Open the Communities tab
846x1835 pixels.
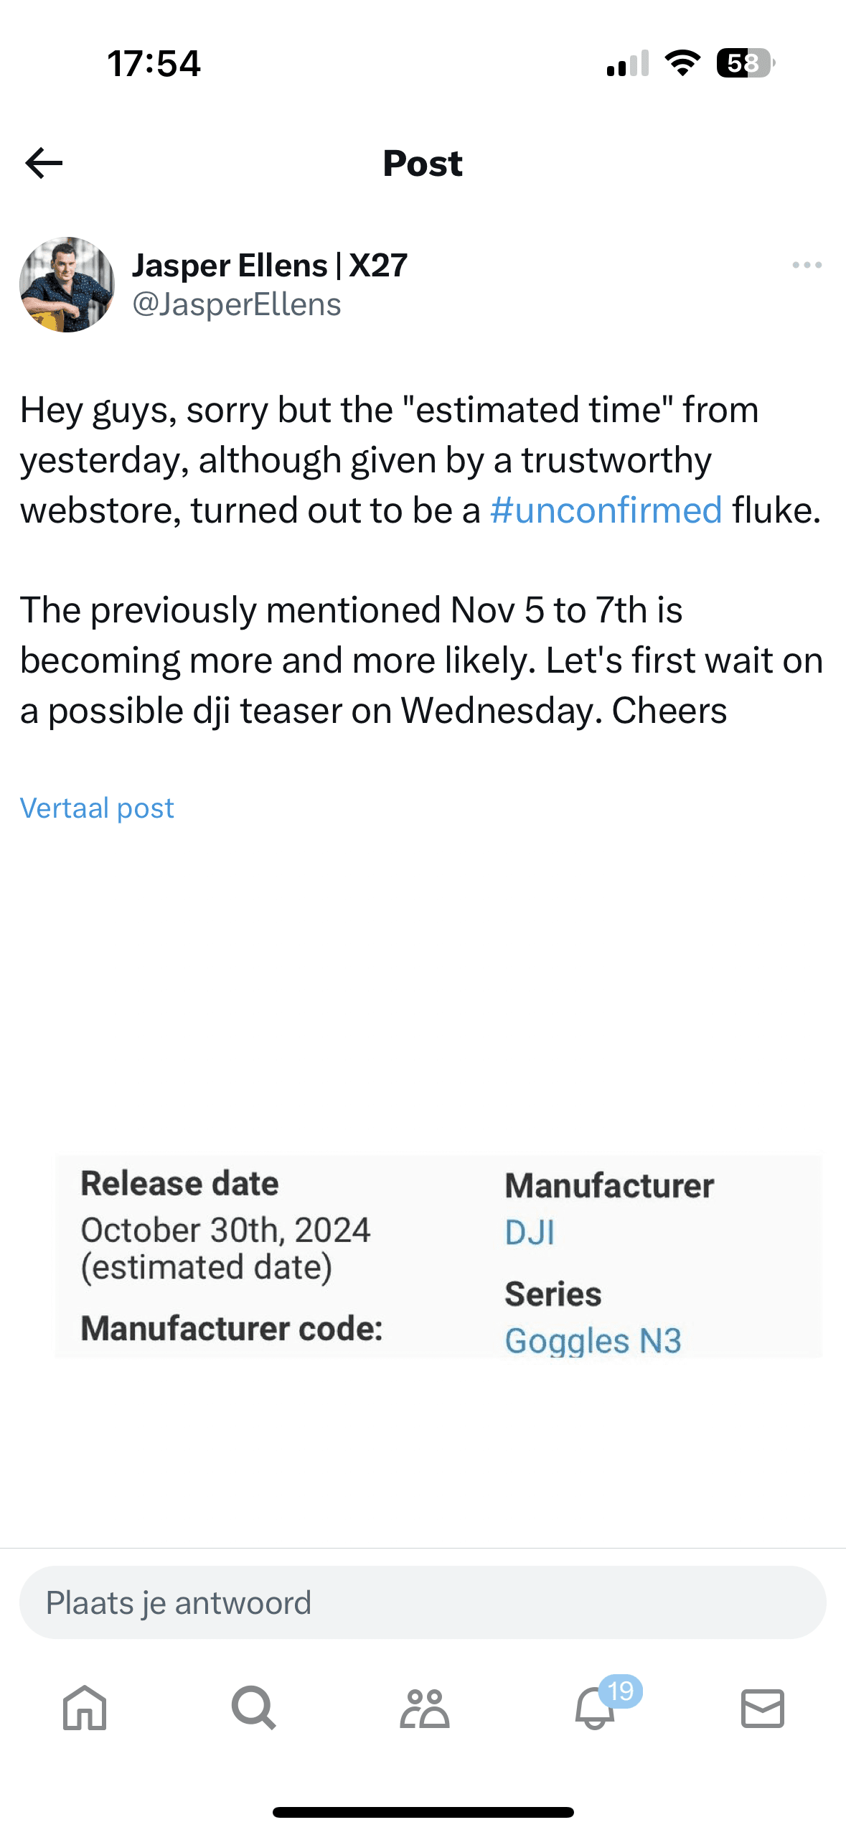click(424, 1707)
